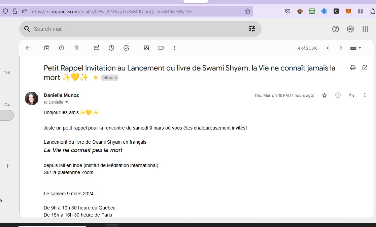Show search options in the search bar
376x227 pixels.
click(x=252, y=29)
